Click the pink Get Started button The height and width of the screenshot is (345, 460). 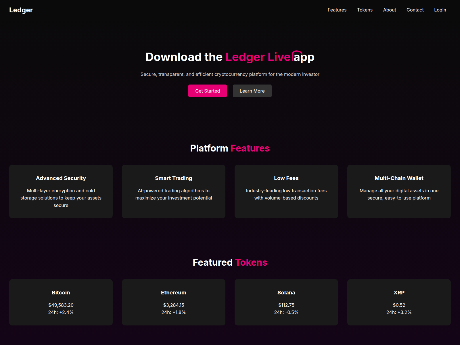(x=208, y=91)
